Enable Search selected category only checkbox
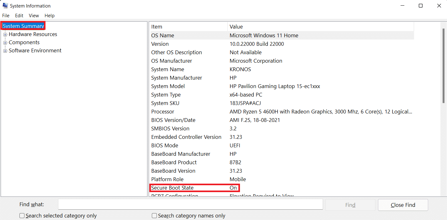 [x=22, y=216]
